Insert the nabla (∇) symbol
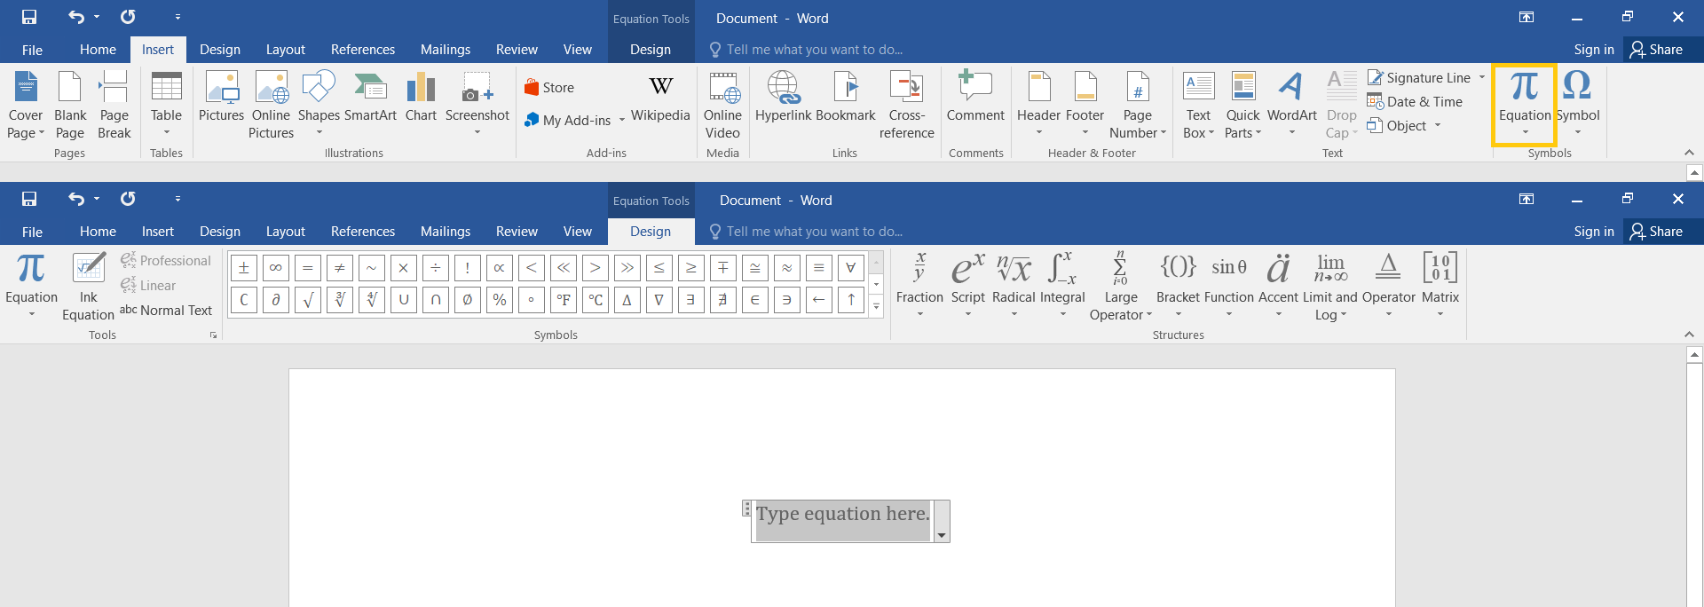 pyautogui.click(x=659, y=300)
